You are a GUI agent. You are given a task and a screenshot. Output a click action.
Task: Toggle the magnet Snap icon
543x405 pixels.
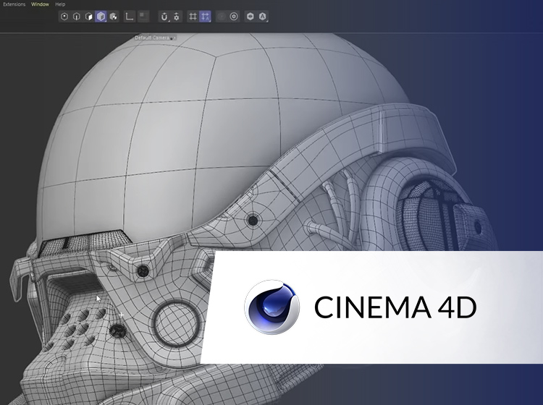pos(164,16)
